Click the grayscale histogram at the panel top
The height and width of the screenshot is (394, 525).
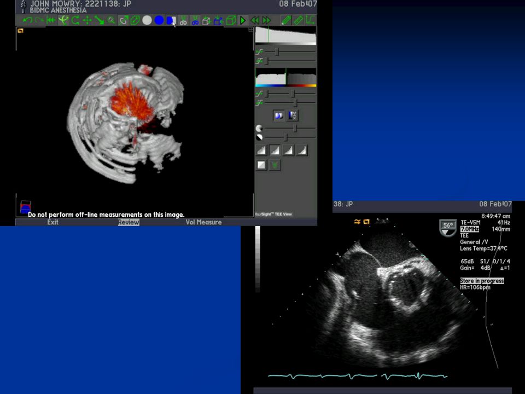(285, 36)
